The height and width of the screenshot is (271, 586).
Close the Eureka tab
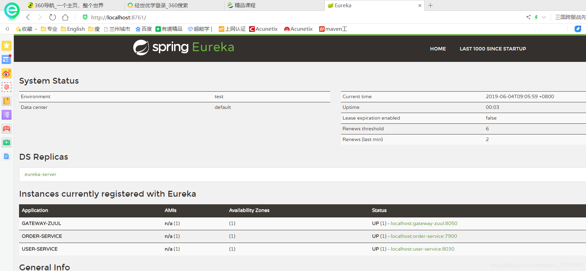(420, 6)
